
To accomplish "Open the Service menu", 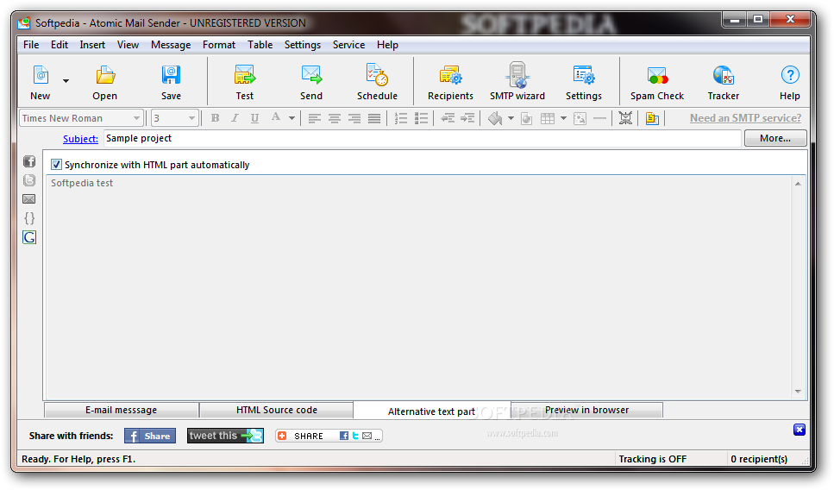I will click(x=349, y=45).
